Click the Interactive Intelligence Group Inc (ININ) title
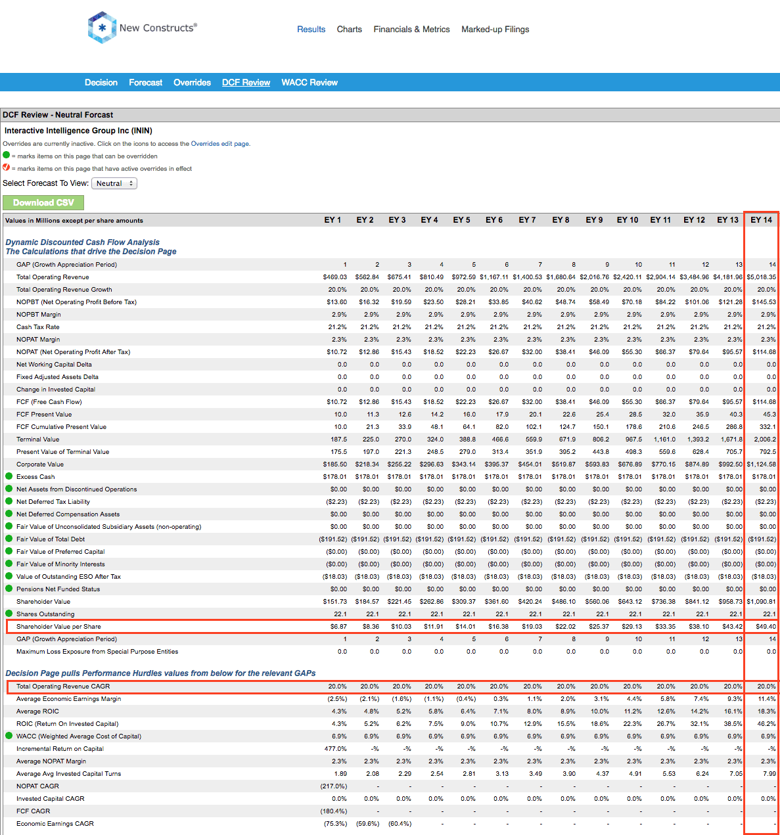The height and width of the screenshot is (835, 780). click(x=78, y=131)
